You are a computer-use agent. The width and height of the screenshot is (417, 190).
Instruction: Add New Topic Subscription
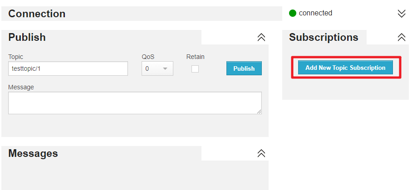click(x=345, y=68)
